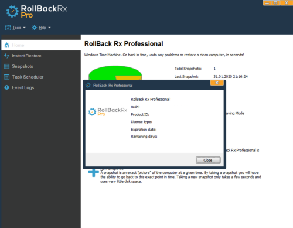Click the 'Last Snapshot:' label
The height and width of the screenshot is (228, 293).
(x=186, y=76)
